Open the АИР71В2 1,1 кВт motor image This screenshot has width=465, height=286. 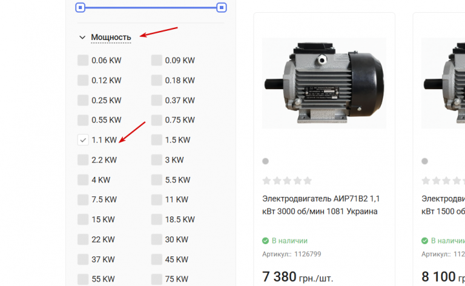(324, 83)
